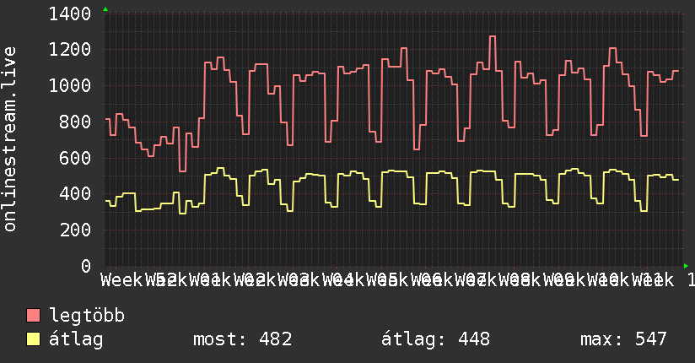Click the legtöbb legend label
Screen dimensions: 695x363
(x=87, y=316)
